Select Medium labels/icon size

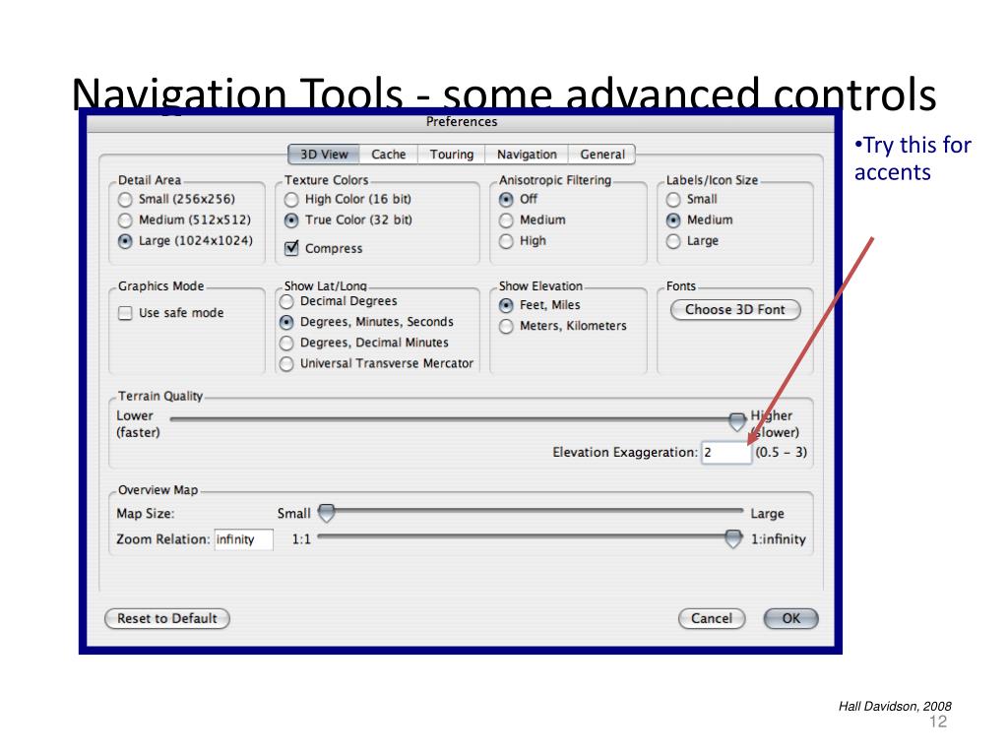673,220
